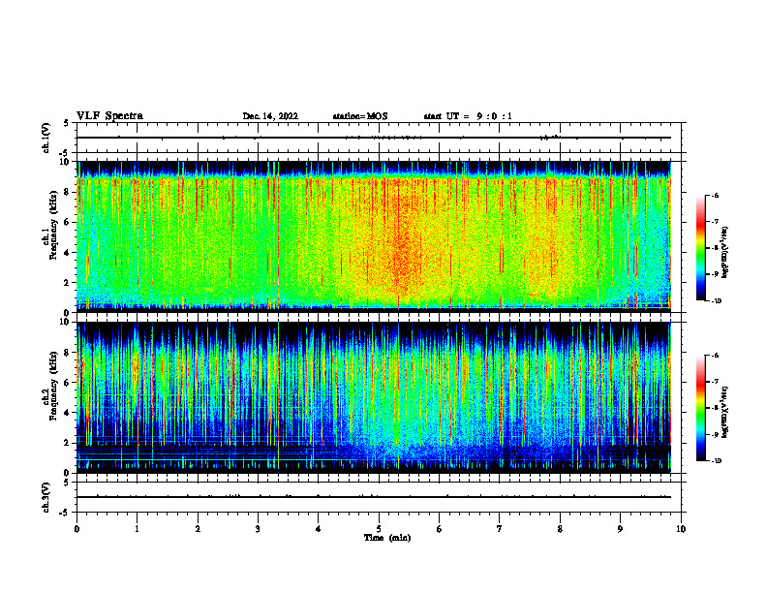Select the ch.2 "Frequency (kHz)" axis label
Screen dimensions: 767x593
tap(54, 386)
